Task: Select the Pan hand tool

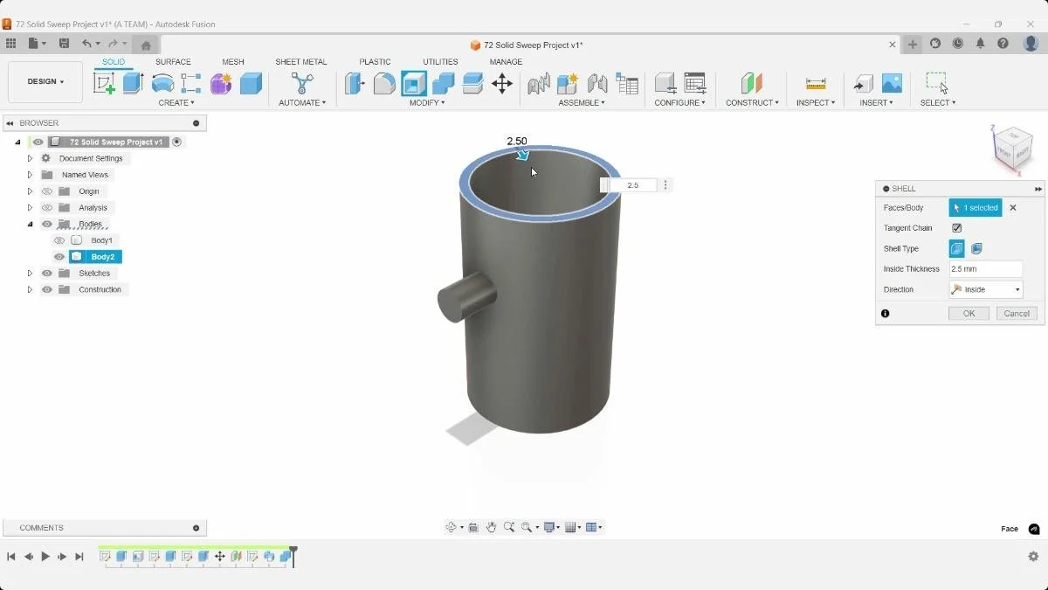Action: pyautogui.click(x=491, y=527)
